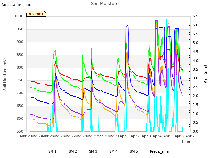Click the 4.5 tick on rain axis

pos(195,52)
